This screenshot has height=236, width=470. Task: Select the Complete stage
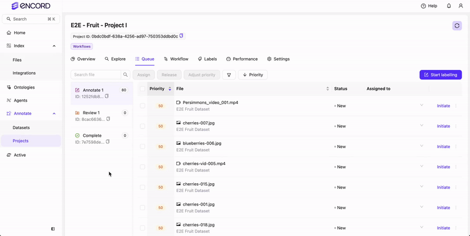(x=102, y=139)
